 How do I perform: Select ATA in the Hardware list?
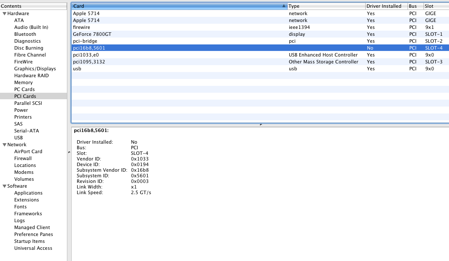[x=19, y=20]
